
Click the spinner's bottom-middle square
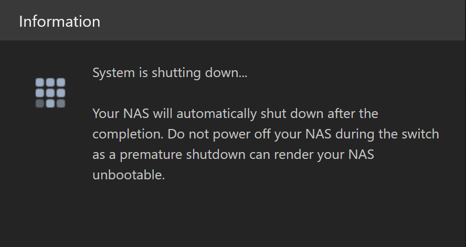(50, 103)
